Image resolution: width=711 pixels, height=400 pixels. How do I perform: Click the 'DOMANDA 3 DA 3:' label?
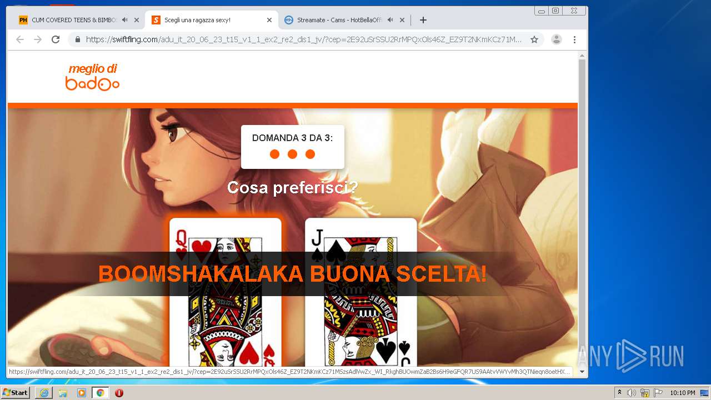coord(293,138)
